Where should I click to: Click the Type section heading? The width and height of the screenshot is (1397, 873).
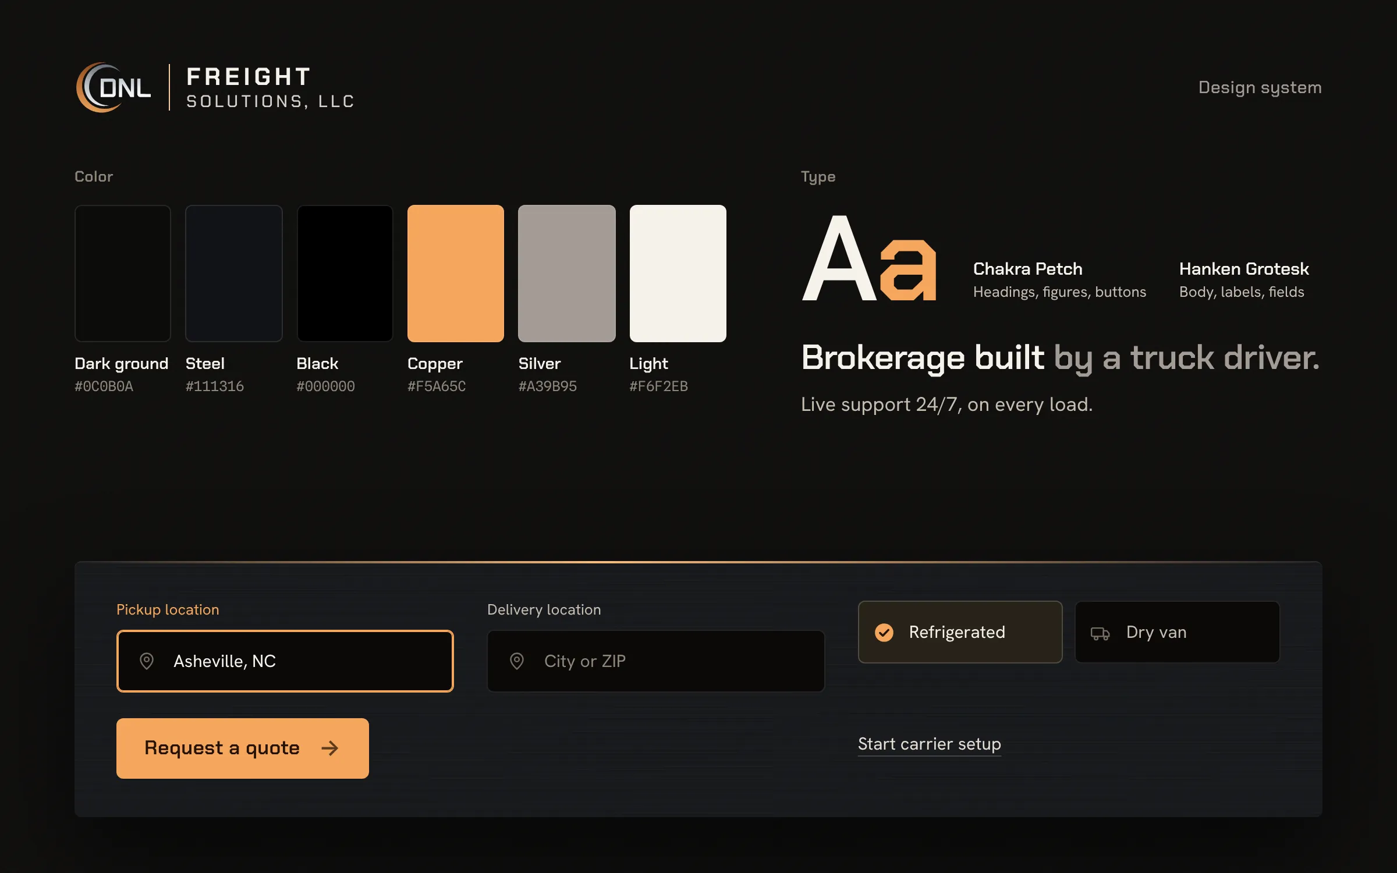click(818, 177)
